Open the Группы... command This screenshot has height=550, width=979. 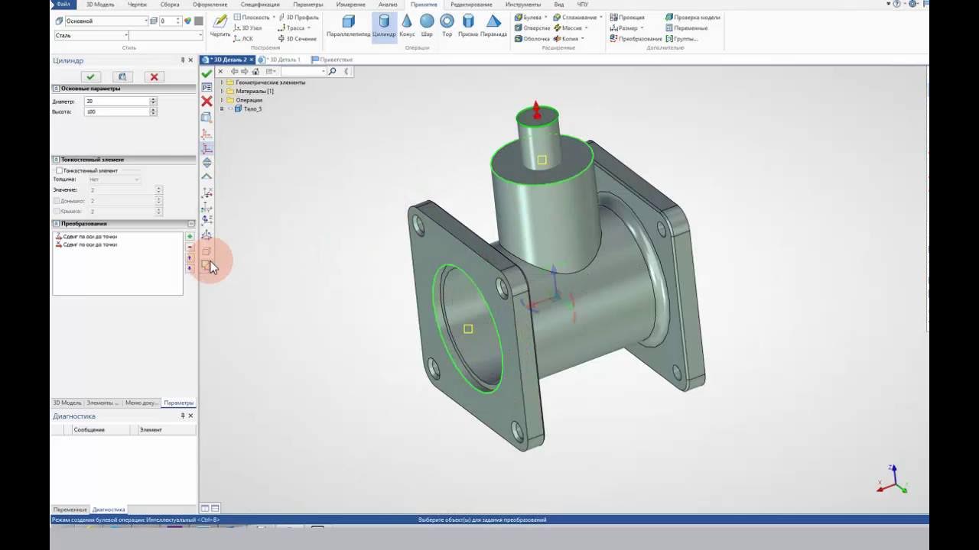pos(681,38)
